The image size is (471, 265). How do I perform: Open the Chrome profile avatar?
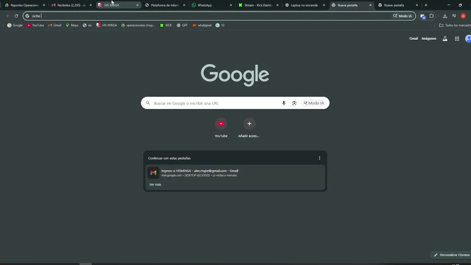pos(463,16)
